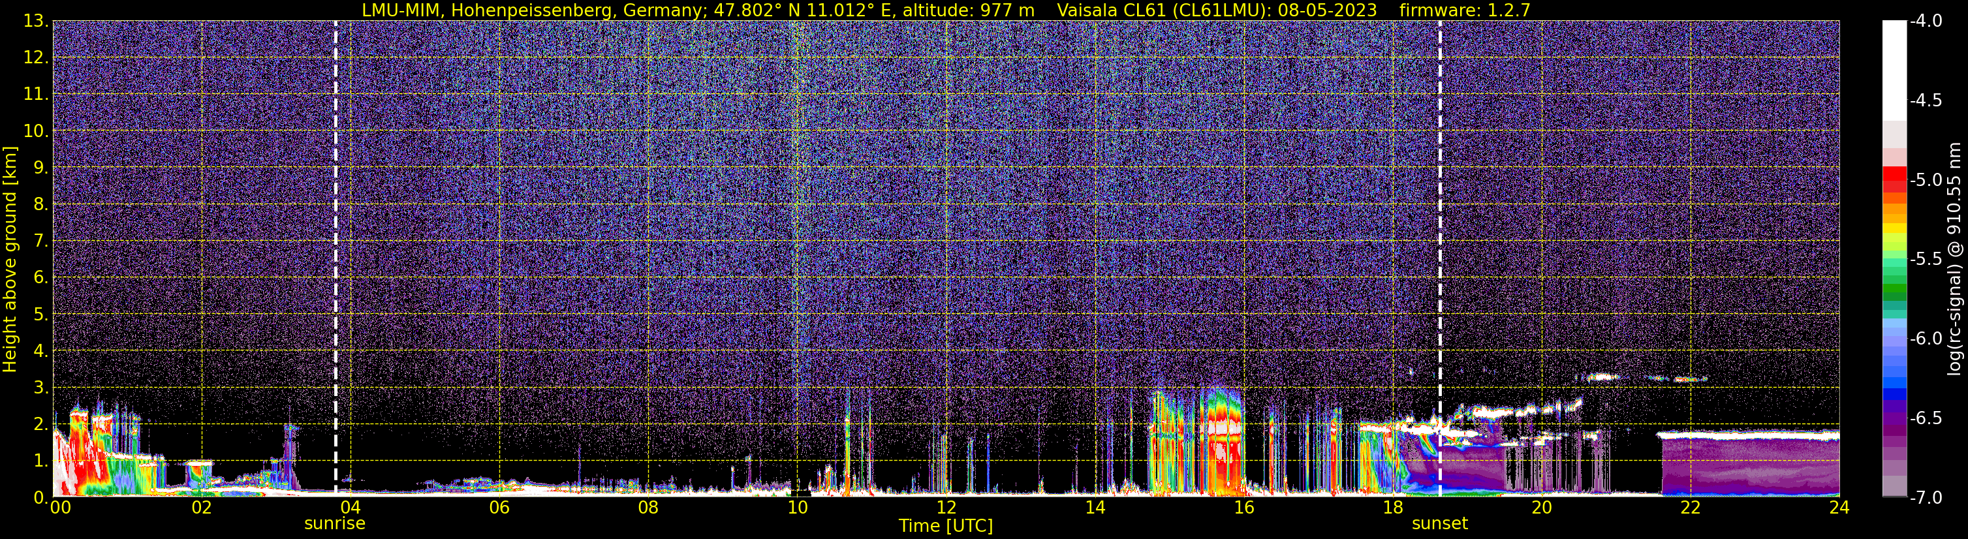Click the height axis tick label '13.'
Viewport: 1968px width, 539px height.
click(36, 22)
